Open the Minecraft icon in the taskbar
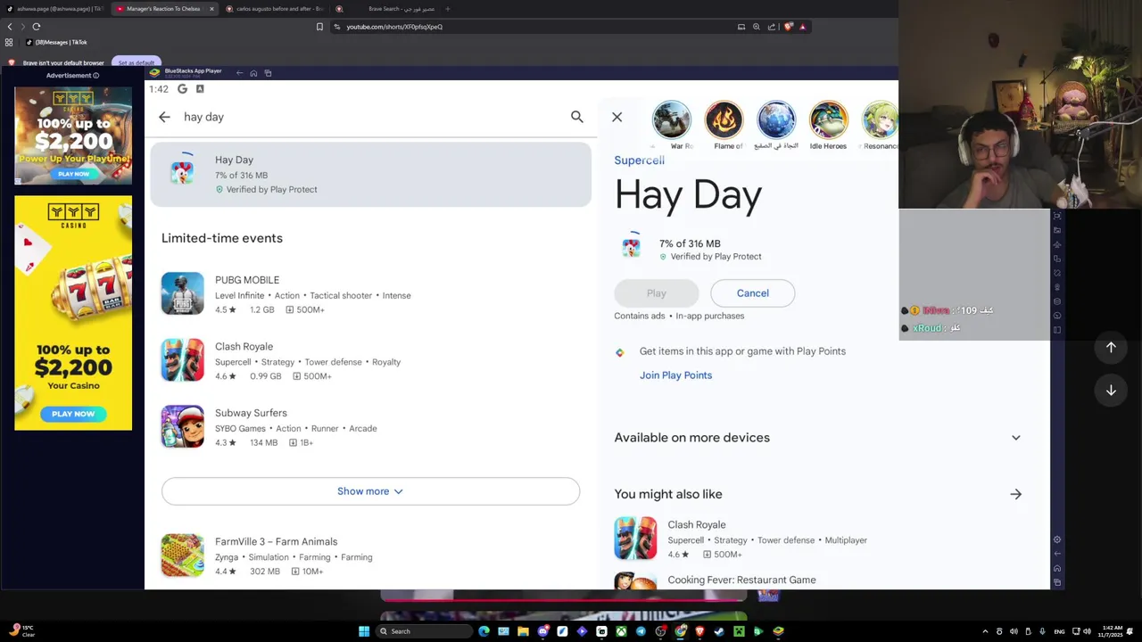1142x642 pixels. coord(739,631)
